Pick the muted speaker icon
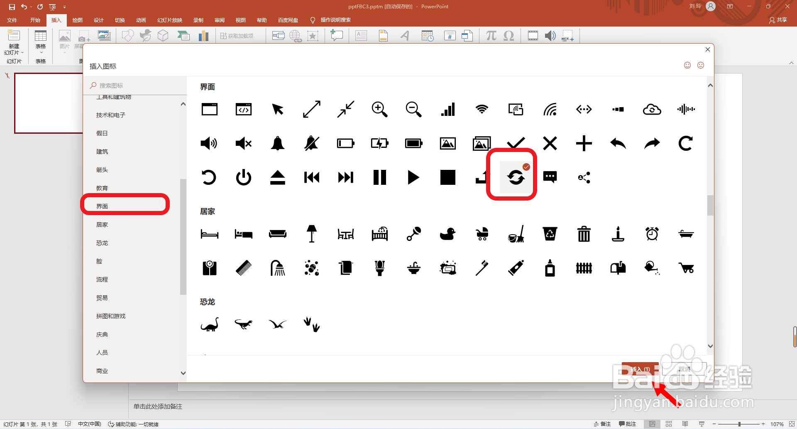This screenshot has height=429, width=797. coord(244,143)
